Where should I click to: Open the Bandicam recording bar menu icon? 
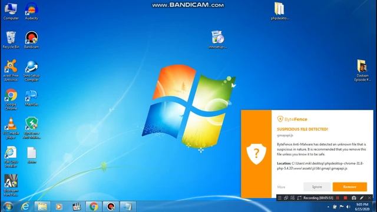pos(280,198)
